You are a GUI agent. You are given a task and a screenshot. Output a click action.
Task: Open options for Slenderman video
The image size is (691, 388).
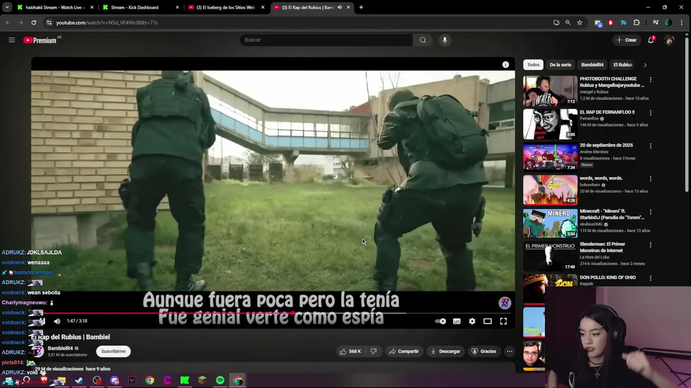point(651,245)
